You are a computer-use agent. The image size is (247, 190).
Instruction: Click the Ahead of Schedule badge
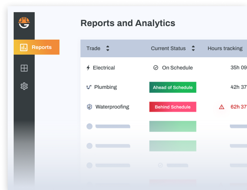173,87
